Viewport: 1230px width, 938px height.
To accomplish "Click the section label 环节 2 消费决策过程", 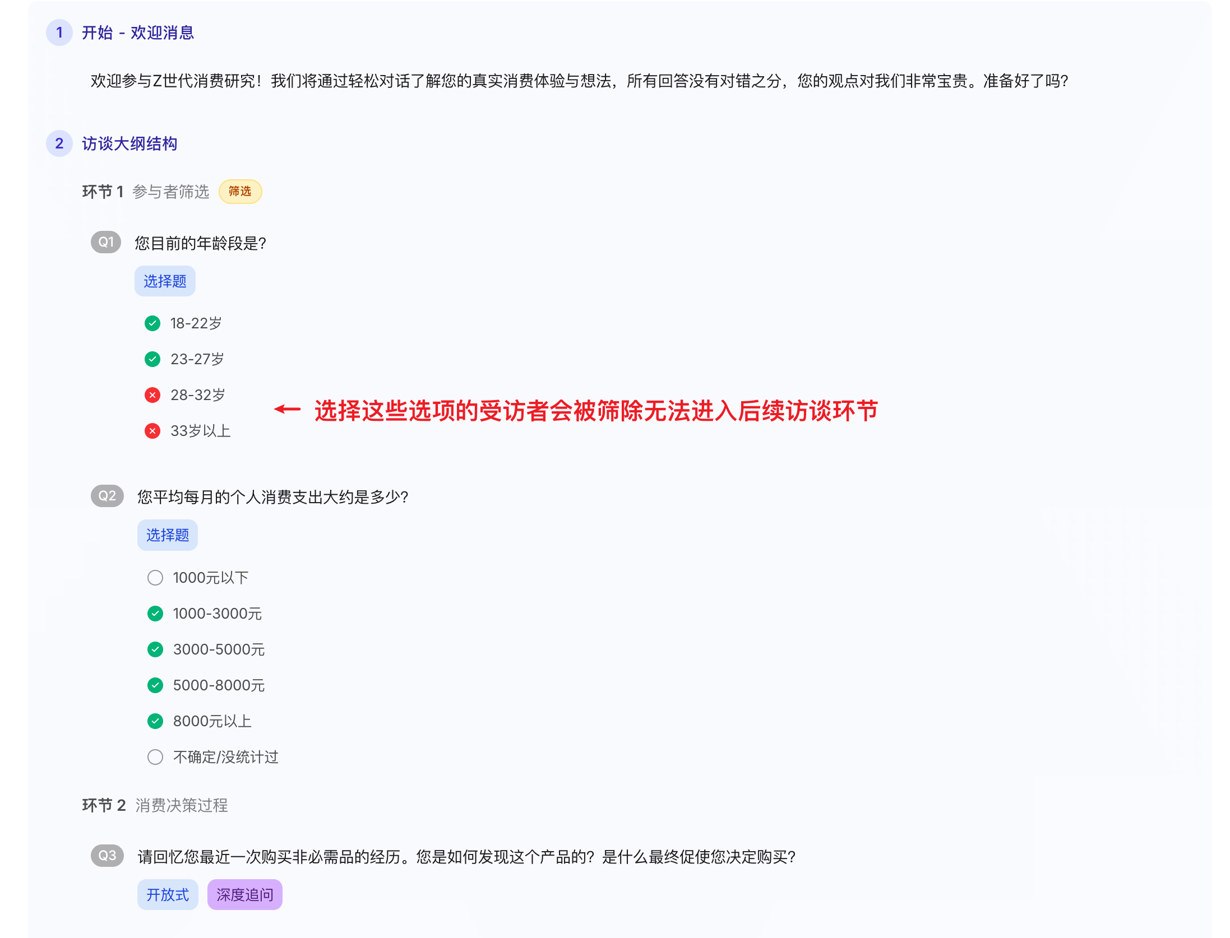I will coord(155,805).
